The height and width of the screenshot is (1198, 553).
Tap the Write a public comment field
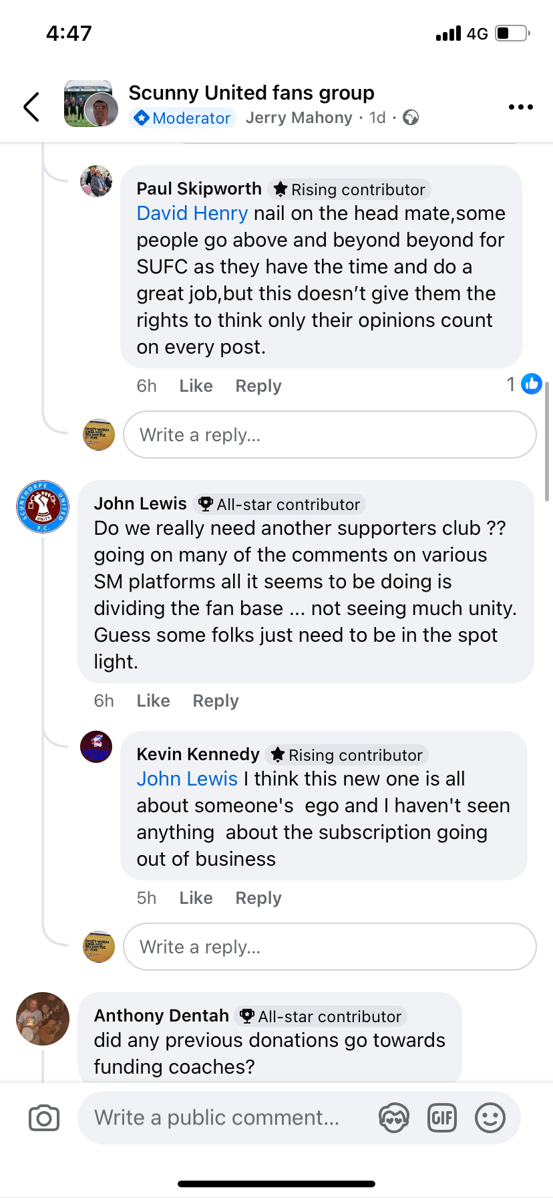click(220, 1118)
